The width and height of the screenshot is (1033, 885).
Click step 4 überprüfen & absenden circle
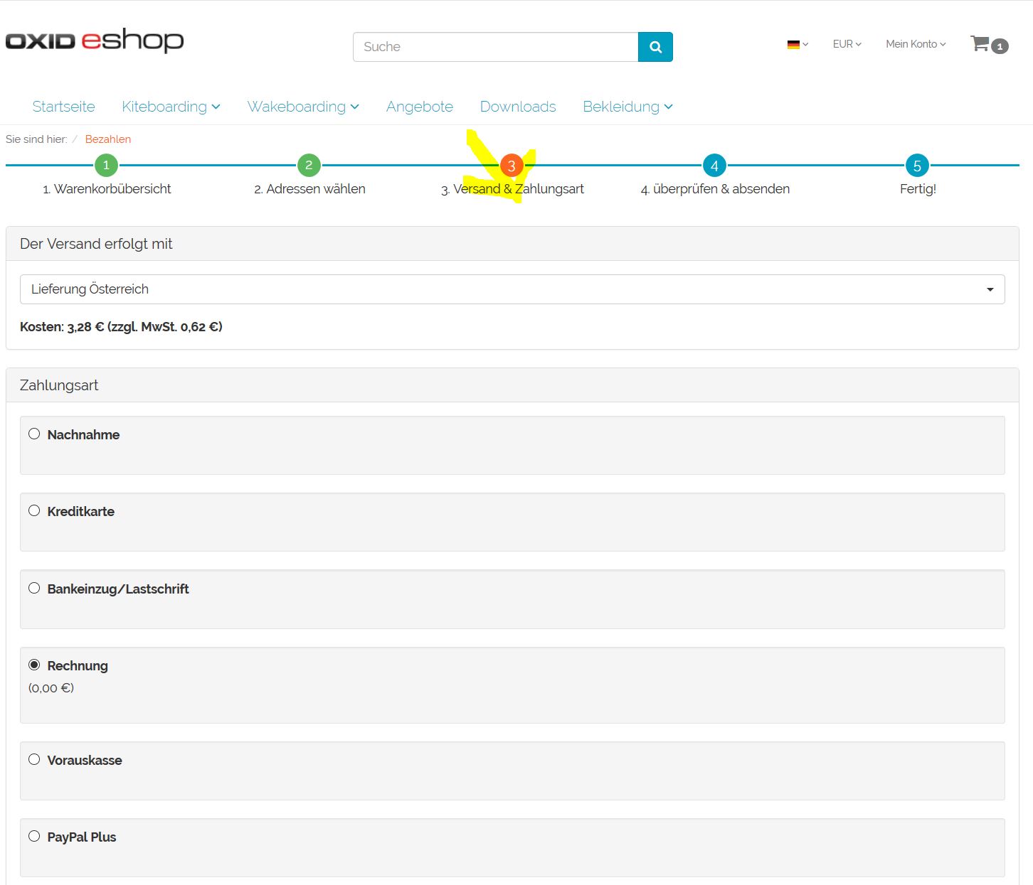coord(714,166)
